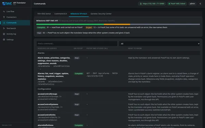Screen dimensions: 205x128
Task: Select the Alarms: list, read, trigger row
Action: 118,79
